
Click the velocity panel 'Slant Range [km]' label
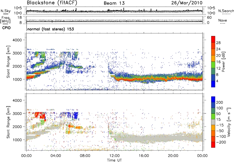coord(8,122)
